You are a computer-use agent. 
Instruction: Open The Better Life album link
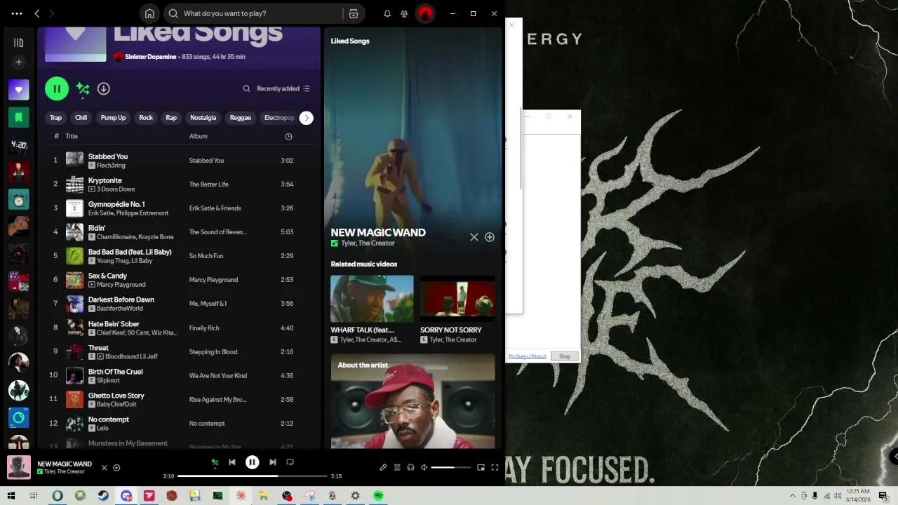coord(209,184)
